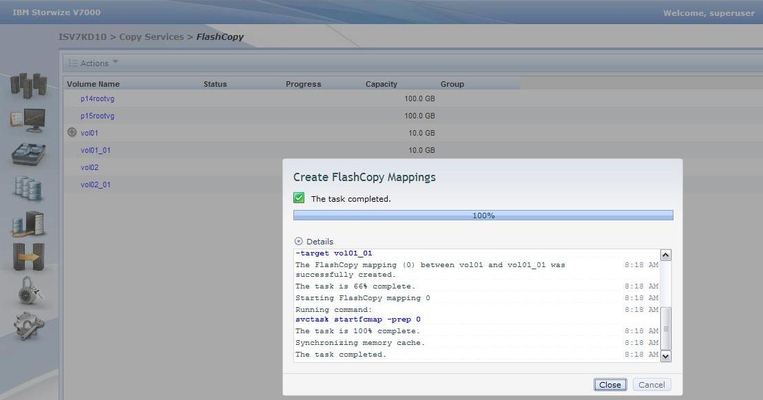This screenshot has width=763, height=400.
Task: Click the Close button in dialog
Action: (609, 384)
